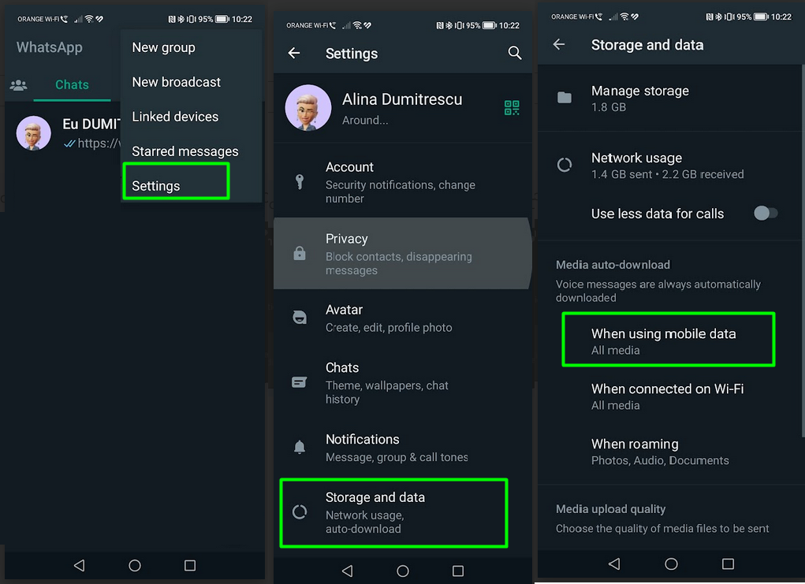Open Alina Dumitrescu profile avatar
Screen dimensions: 805x584
[308, 108]
